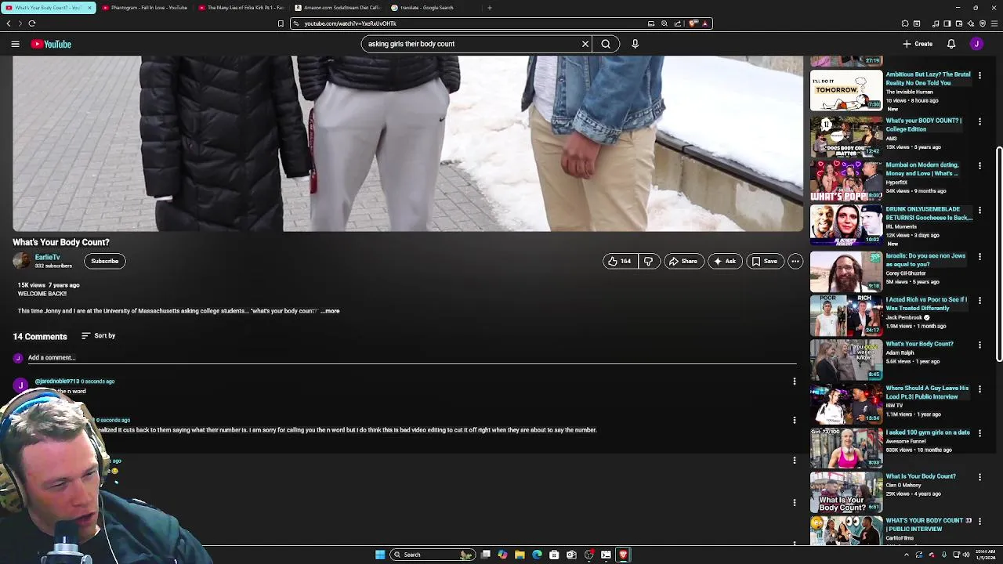Dislike the video with thumbs down
1003x564 pixels.
tap(649, 261)
